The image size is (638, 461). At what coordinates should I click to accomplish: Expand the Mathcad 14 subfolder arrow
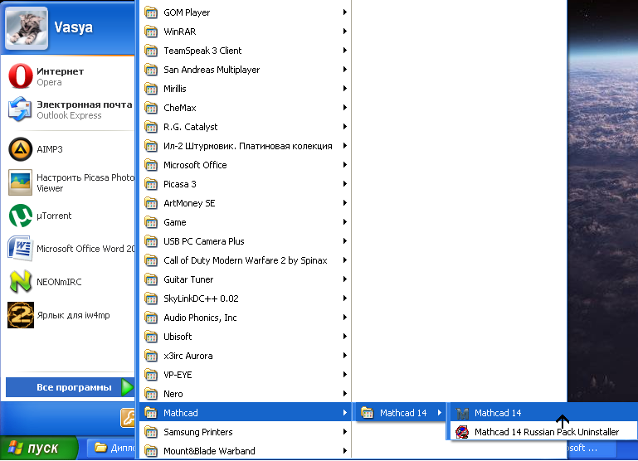tap(440, 413)
